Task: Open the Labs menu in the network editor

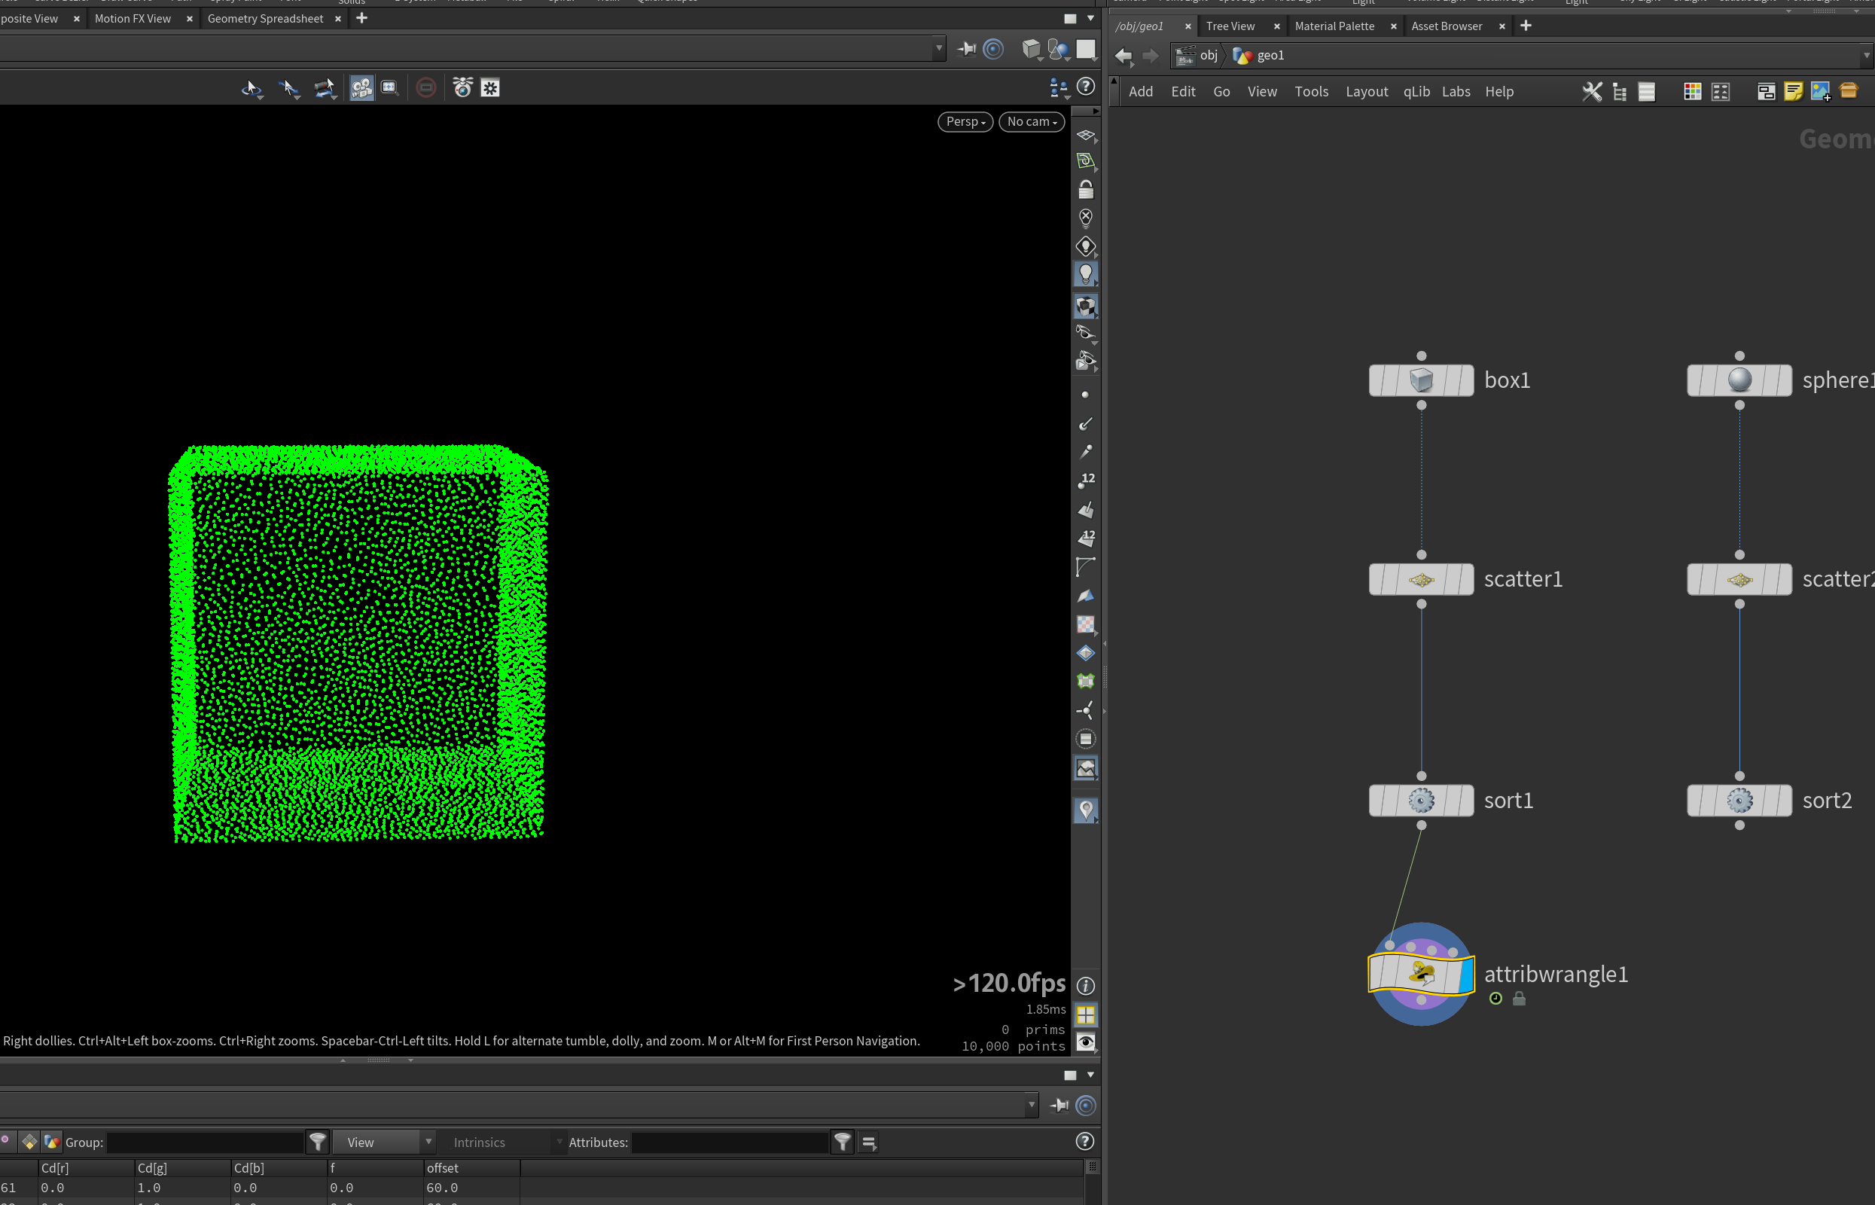Action: (1456, 92)
